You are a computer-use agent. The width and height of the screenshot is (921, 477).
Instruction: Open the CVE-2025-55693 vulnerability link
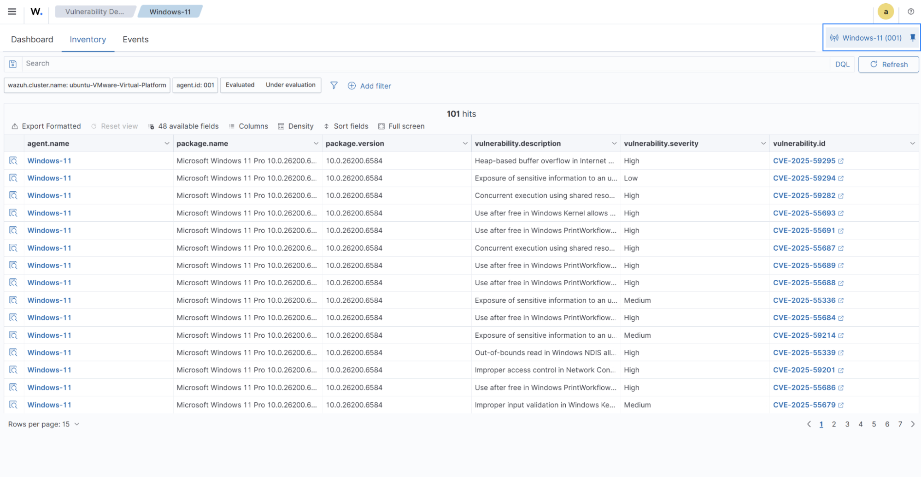tap(804, 213)
